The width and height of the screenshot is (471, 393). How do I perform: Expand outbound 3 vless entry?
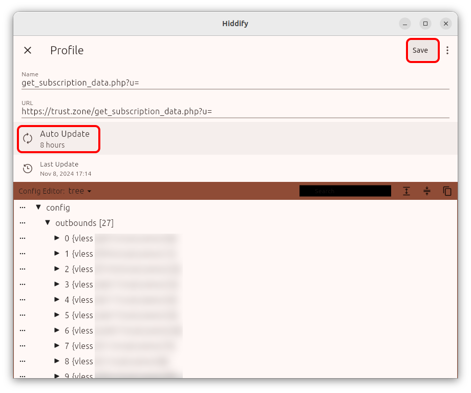pos(57,284)
